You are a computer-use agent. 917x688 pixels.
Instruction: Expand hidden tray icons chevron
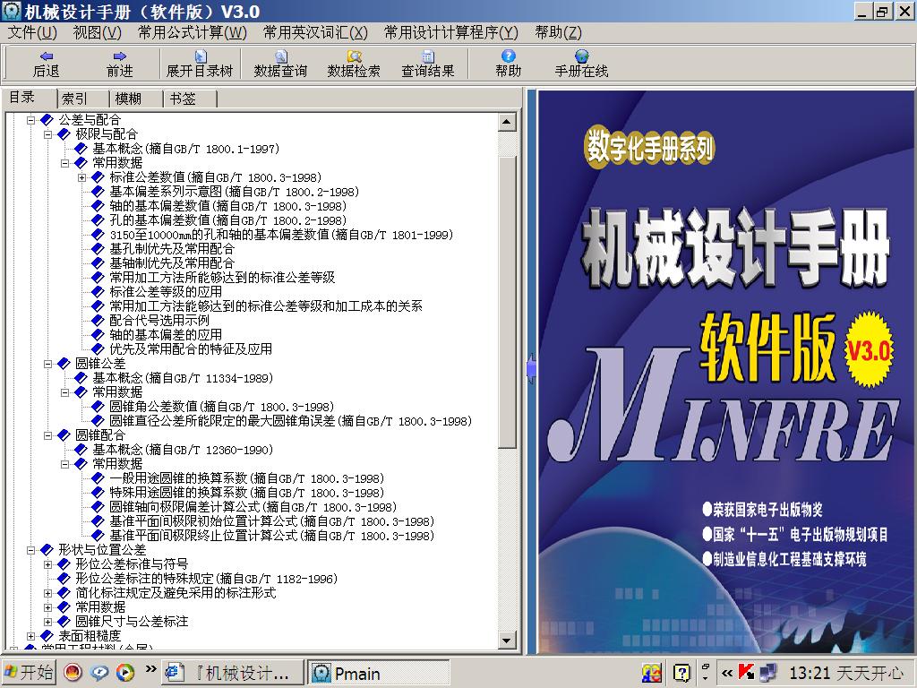726,673
